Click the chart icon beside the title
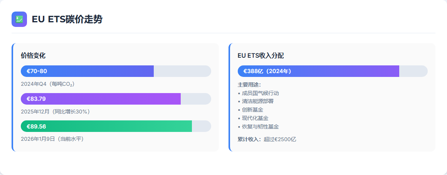The width and height of the screenshot is (447, 175). tap(19, 19)
